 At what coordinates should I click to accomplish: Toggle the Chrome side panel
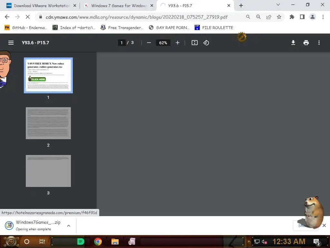click(302, 17)
